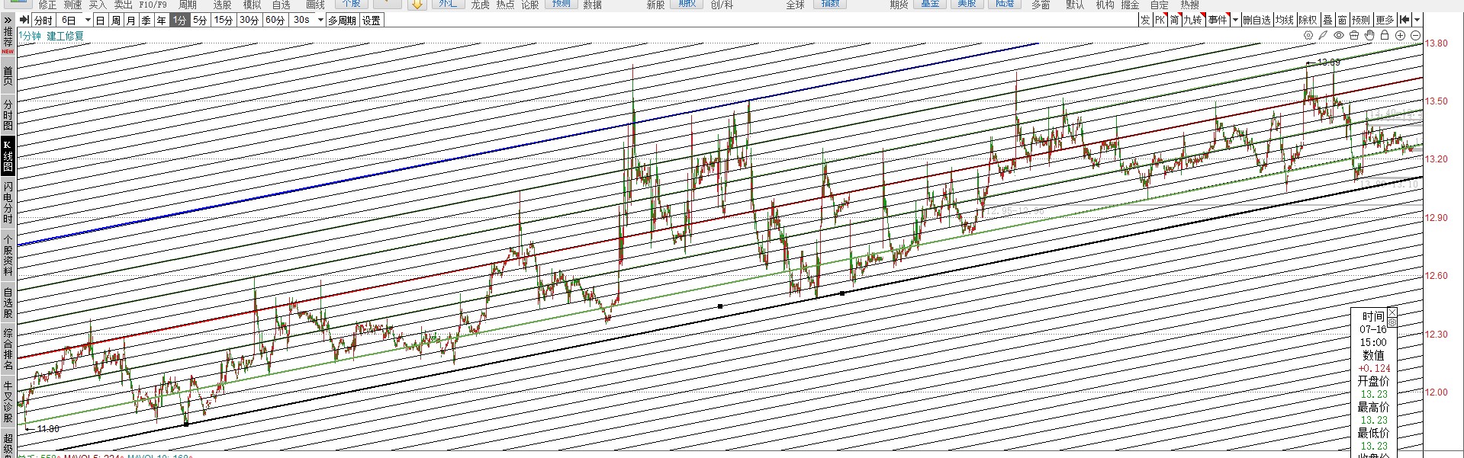The height and width of the screenshot is (458, 1464).
Task: Open 个股资料 sidebar tab
Action: (8, 255)
